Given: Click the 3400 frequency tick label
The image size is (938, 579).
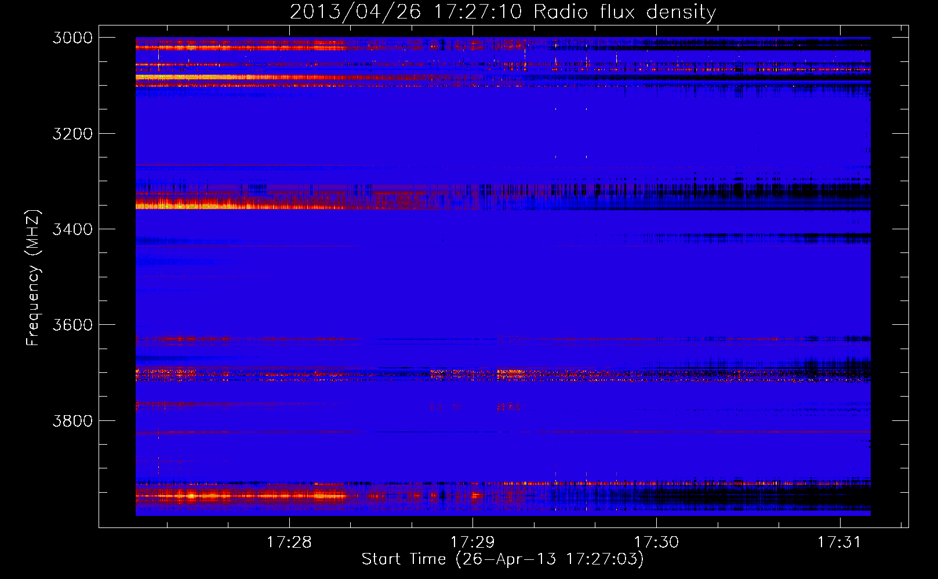Looking at the screenshot, I should point(72,229).
